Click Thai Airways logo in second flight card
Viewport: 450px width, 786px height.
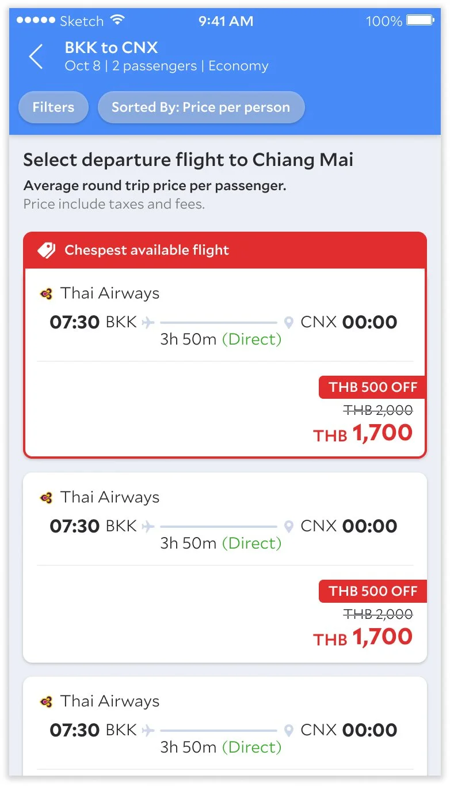47,498
